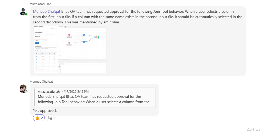Click the New Tab tab above the canvas

click(61, 27)
